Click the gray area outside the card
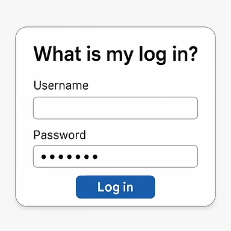The width and height of the screenshot is (231, 231). pos(115,13)
